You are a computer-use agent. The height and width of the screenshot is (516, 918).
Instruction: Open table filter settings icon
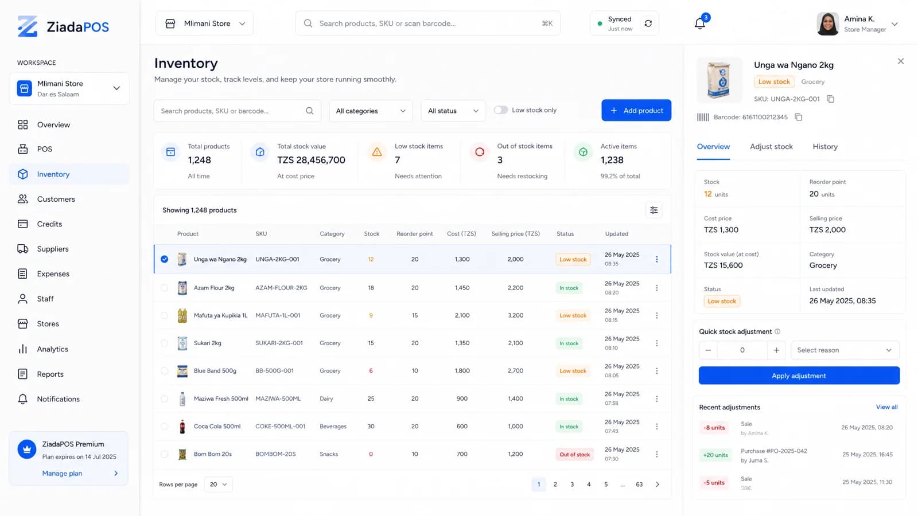(x=654, y=210)
